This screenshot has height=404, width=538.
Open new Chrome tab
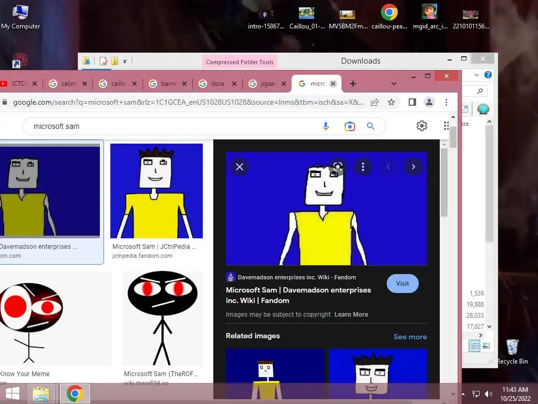point(353,84)
